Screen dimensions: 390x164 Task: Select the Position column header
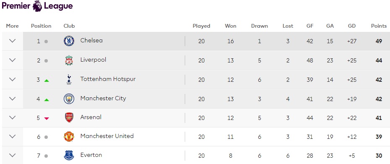[x=41, y=26]
